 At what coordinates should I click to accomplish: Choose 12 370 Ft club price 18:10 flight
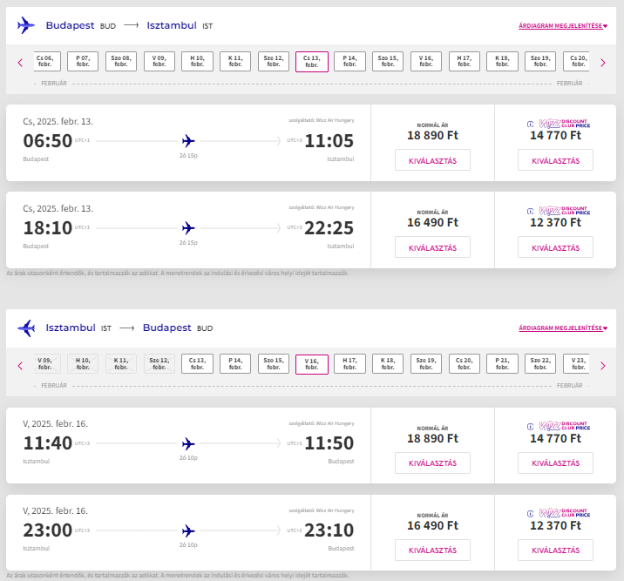tap(555, 247)
